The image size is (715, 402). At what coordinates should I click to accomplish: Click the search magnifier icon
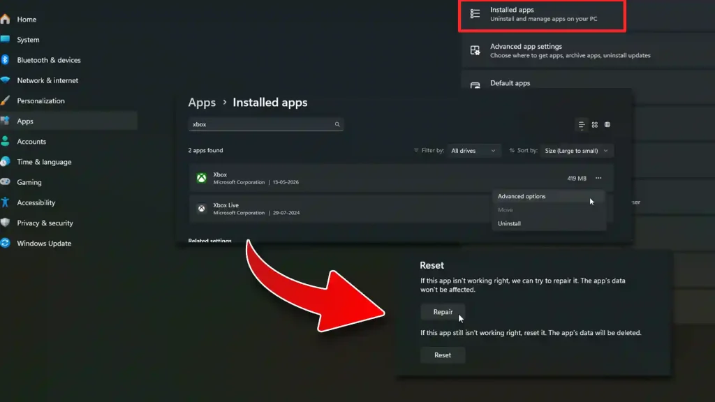click(337, 124)
